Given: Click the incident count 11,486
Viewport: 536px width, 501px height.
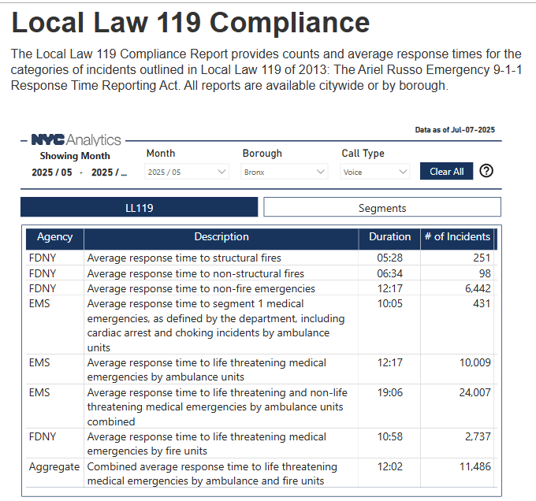Looking at the screenshot, I should point(475,466).
